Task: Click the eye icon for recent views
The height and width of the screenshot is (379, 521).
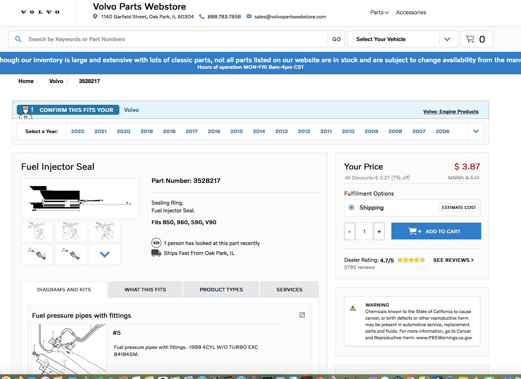Action: tap(156, 243)
